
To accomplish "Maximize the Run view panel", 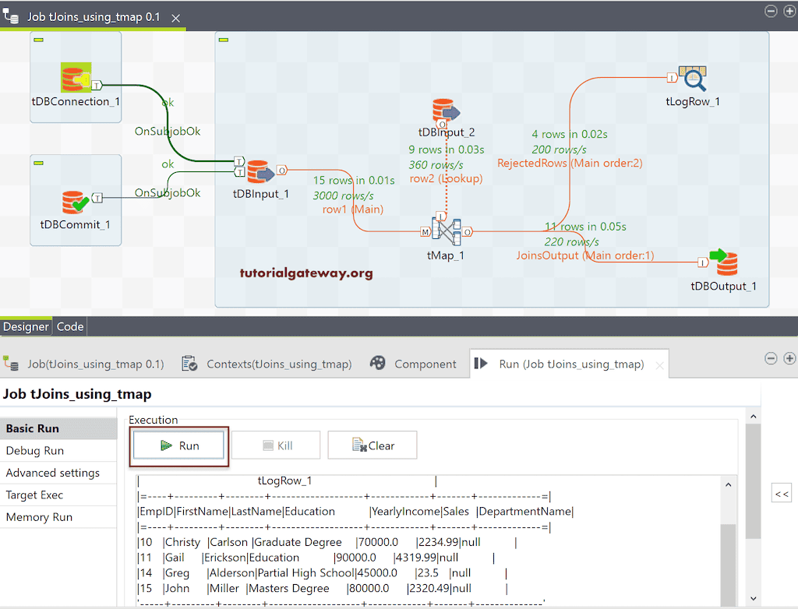I will (789, 358).
